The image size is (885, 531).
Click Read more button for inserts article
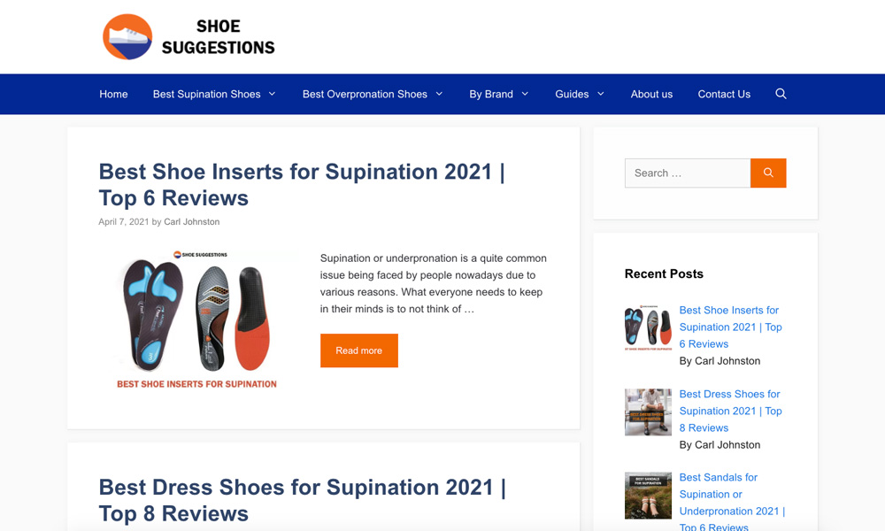pos(358,350)
